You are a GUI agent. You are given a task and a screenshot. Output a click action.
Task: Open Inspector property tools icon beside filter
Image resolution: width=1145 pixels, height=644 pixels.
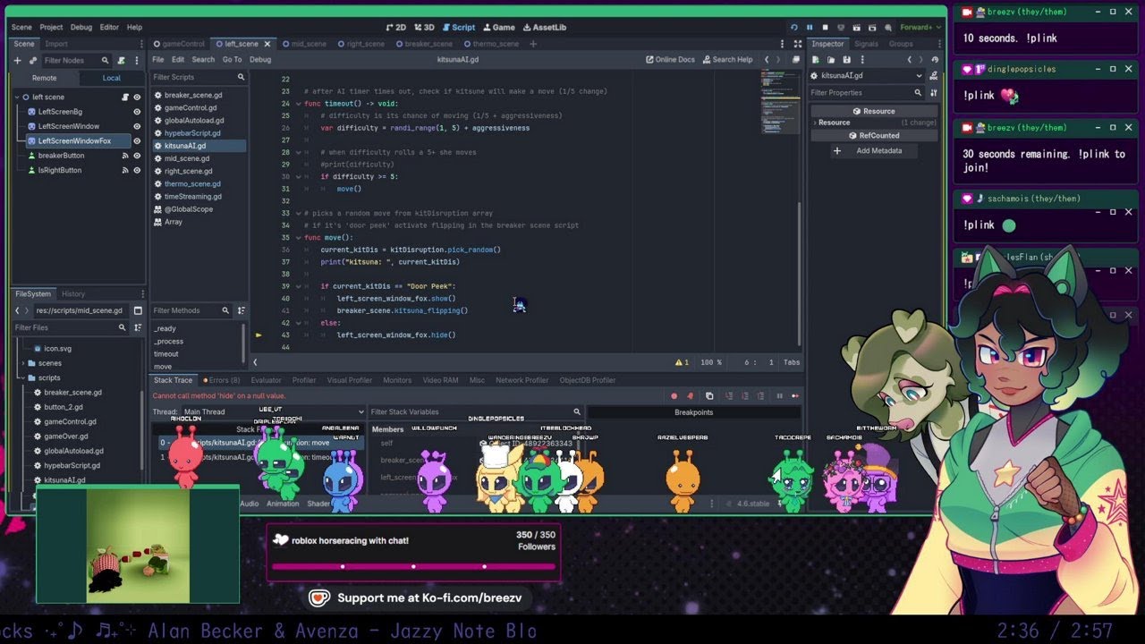pyautogui.click(x=935, y=92)
